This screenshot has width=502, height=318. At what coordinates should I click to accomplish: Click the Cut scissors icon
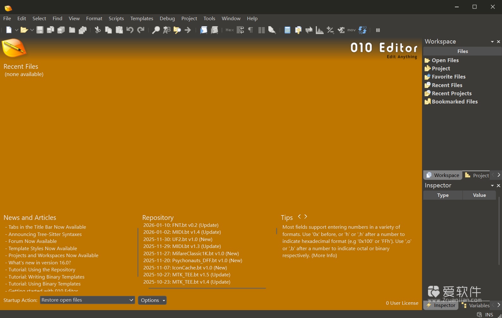pyautogui.click(x=98, y=30)
